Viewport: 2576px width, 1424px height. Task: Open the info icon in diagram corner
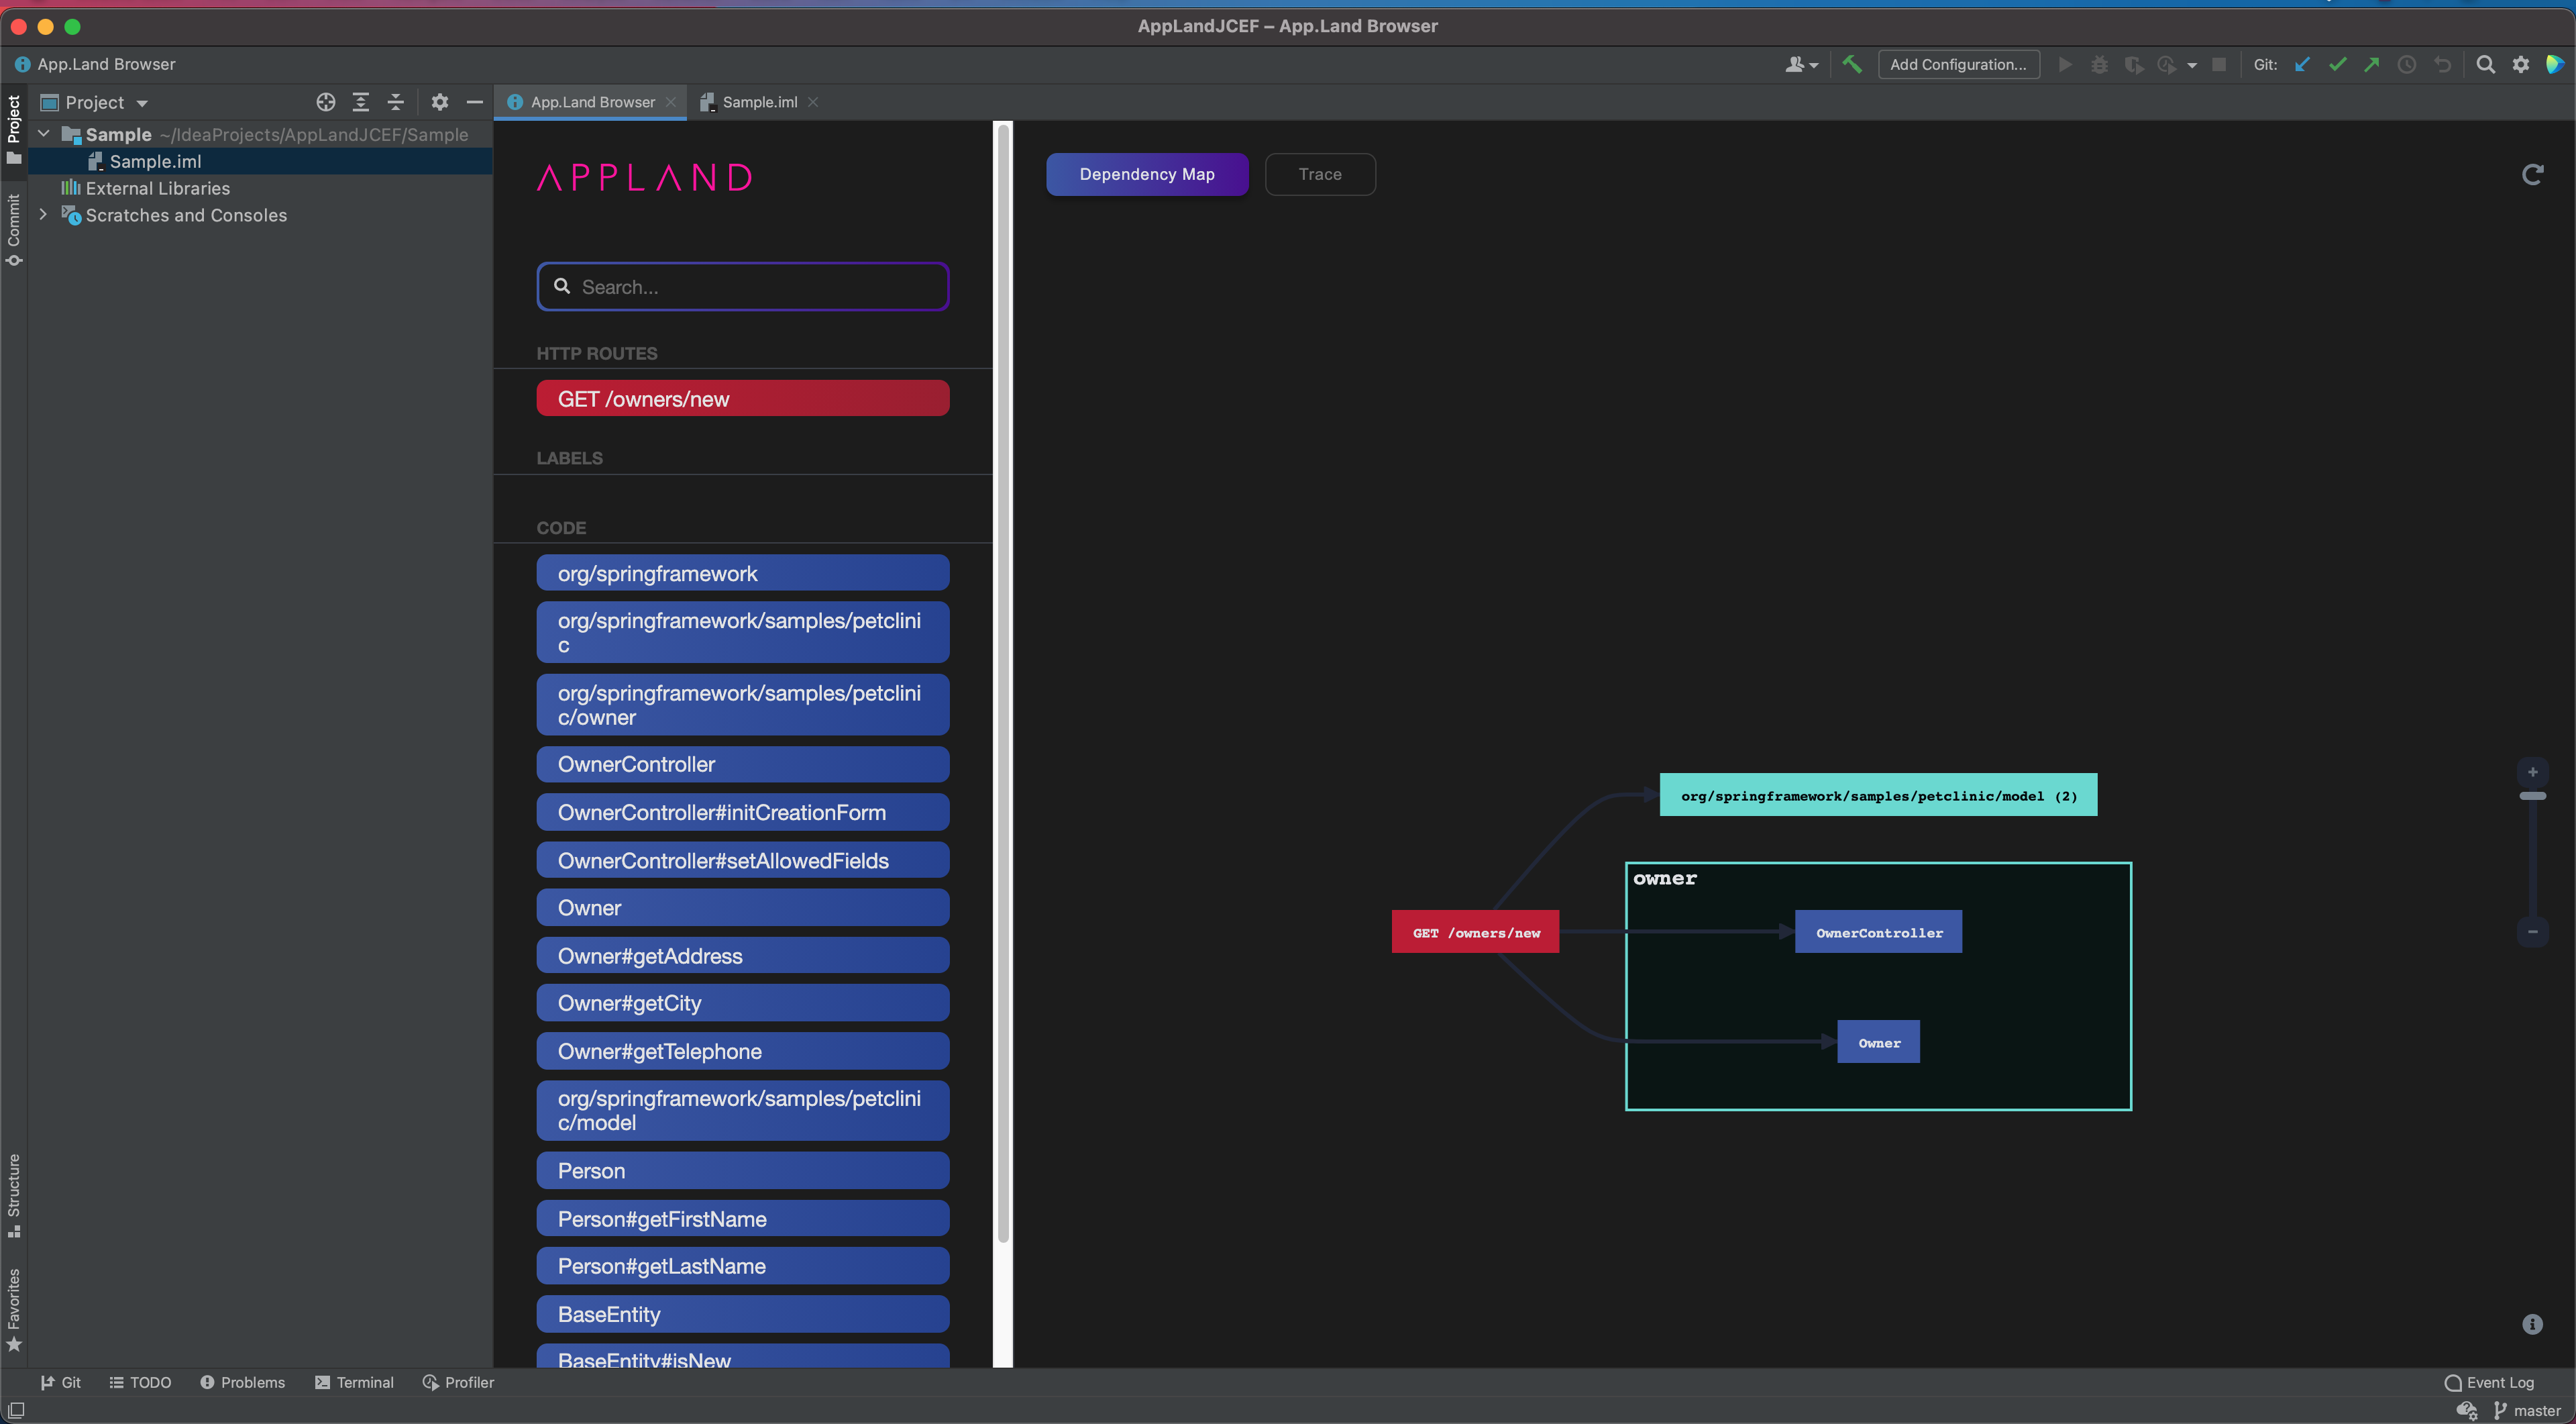2532,1324
